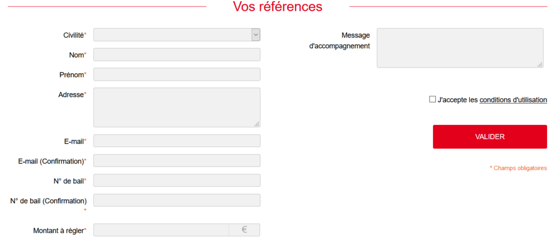Image resolution: width=559 pixels, height=243 pixels.
Task: Click inside the Adresse text area
Action: tap(177, 107)
